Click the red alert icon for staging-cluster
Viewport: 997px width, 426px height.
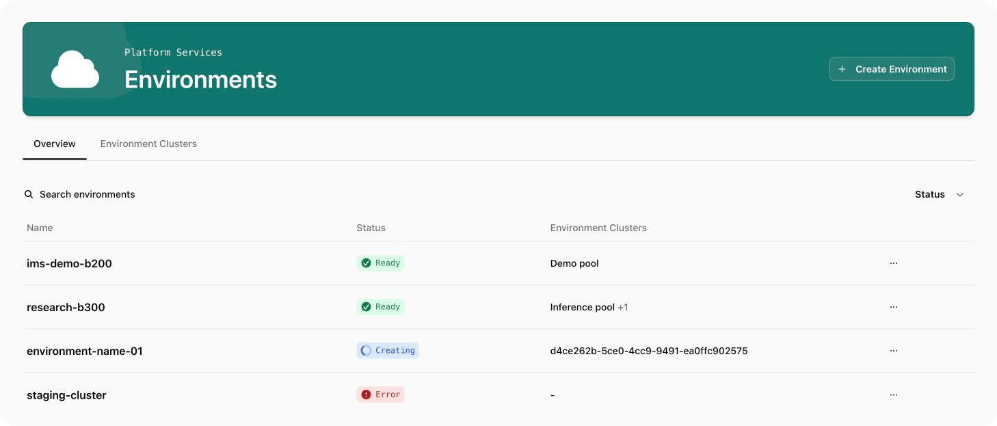pyautogui.click(x=366, y=395)
